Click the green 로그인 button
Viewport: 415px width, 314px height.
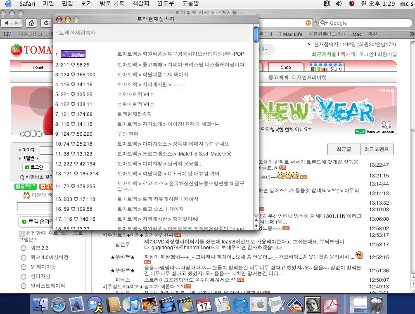pos(33,167)
